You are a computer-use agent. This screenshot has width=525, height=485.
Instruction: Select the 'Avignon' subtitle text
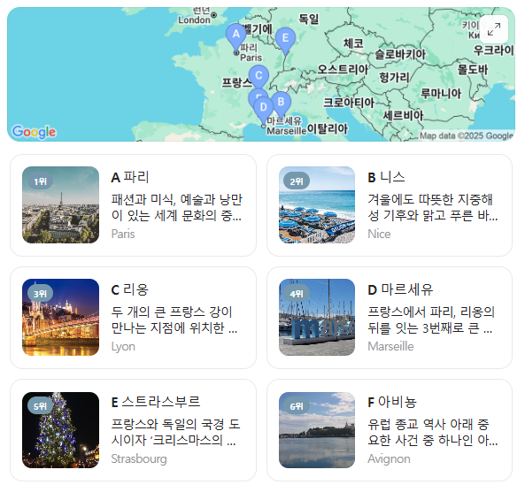point(389,459)
